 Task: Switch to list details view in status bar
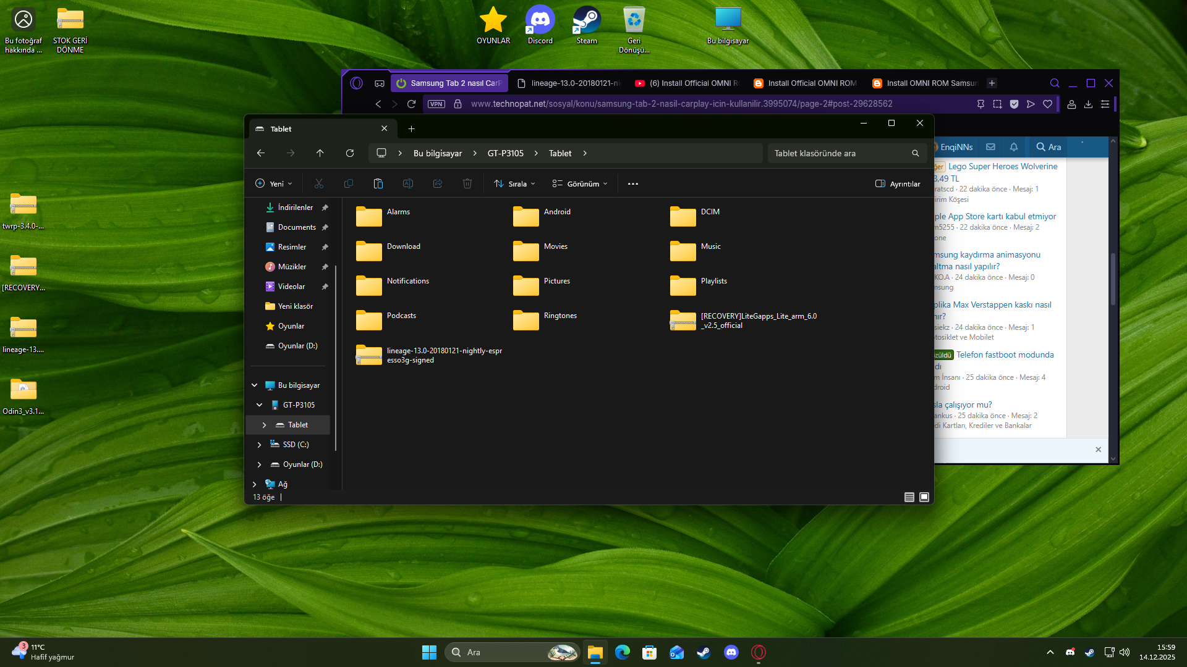[x=909, y=497]
